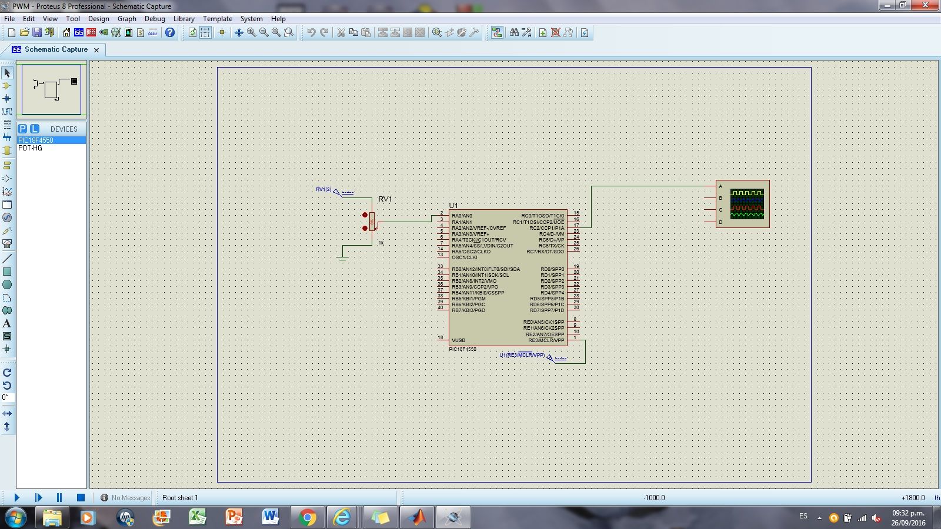
Task: Click the rotation angle input field
Action: (x=7, y=397)
